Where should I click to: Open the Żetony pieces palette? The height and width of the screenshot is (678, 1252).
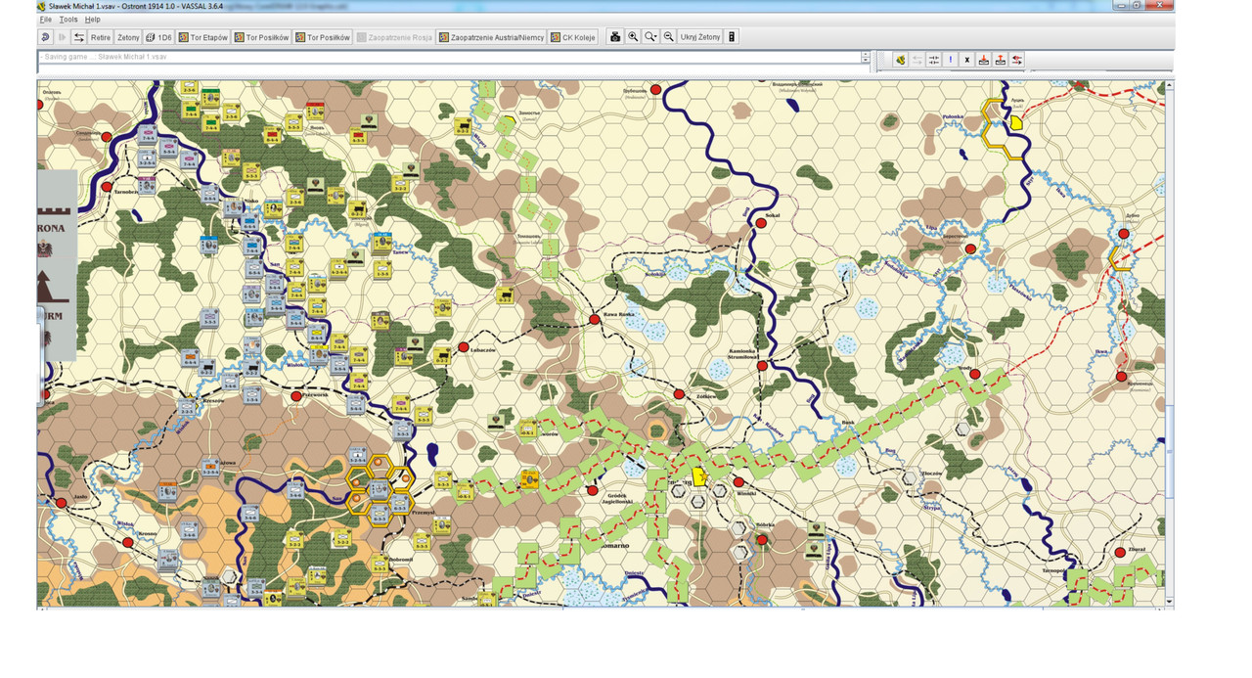tap(128, 37)
